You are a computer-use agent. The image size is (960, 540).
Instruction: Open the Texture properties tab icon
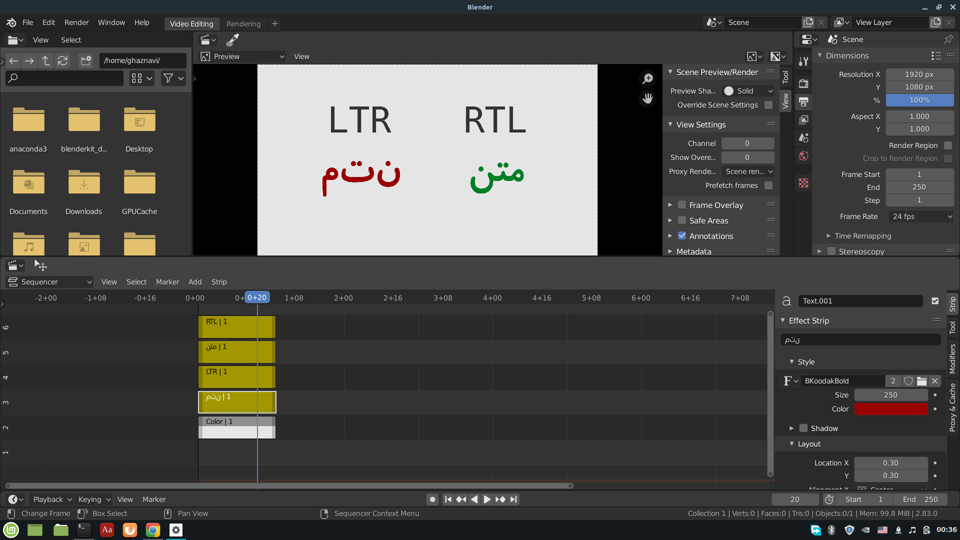click(x=803, y=183)
